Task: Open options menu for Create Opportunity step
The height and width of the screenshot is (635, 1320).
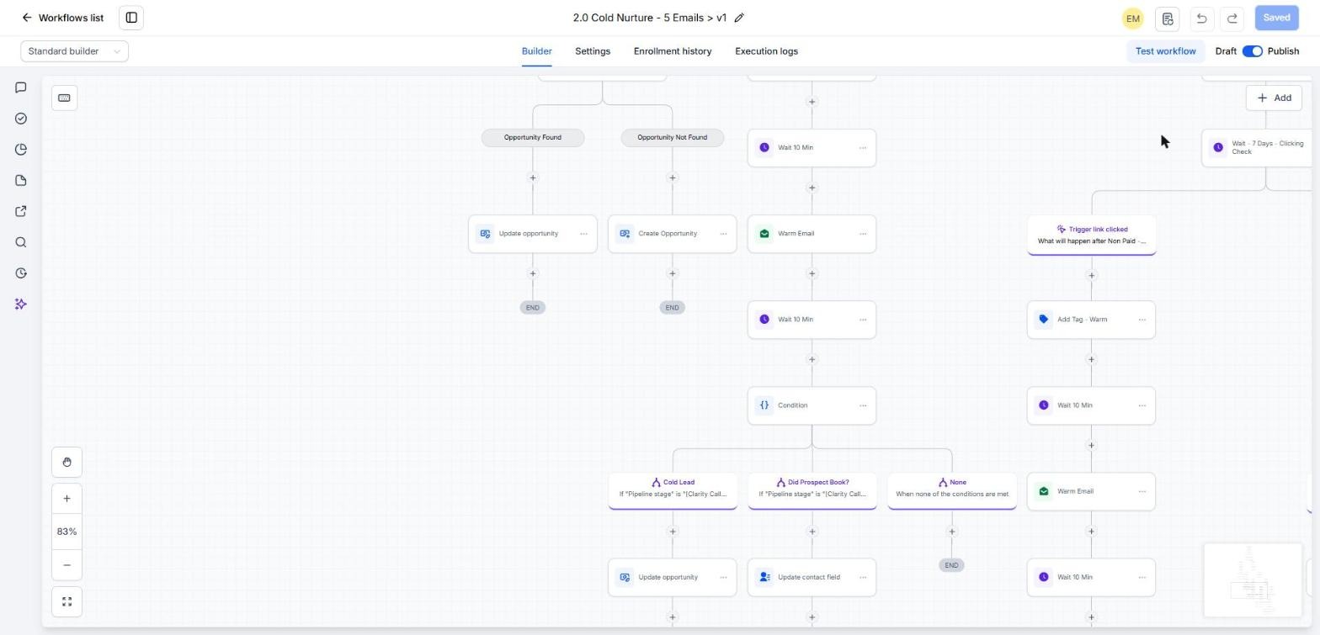Action: click(x=723, y=234)
